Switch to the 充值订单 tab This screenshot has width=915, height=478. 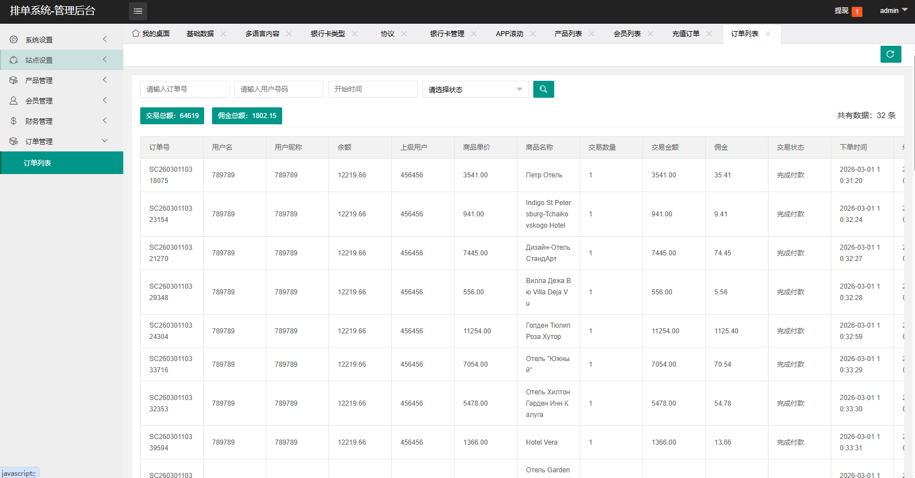[x=686, y=34]
